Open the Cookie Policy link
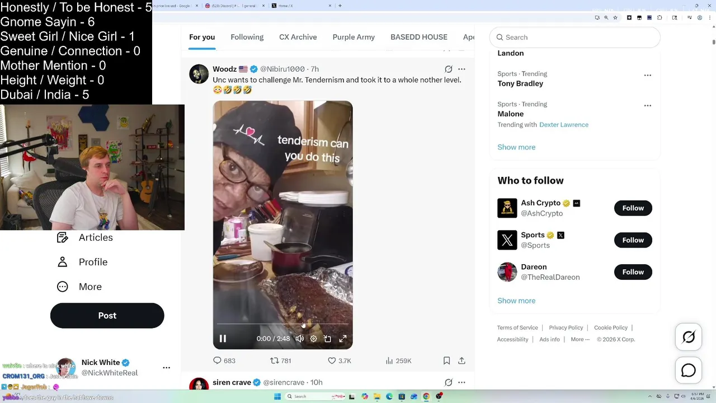Screen dimensions: 716x403 point(611,327)
